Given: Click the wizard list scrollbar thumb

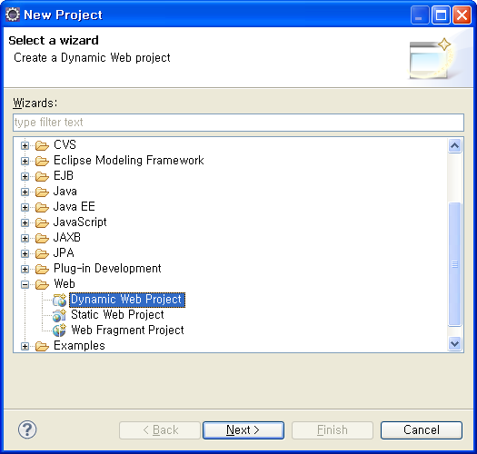Looking at the screenshot, I should [x=454, y=264].
